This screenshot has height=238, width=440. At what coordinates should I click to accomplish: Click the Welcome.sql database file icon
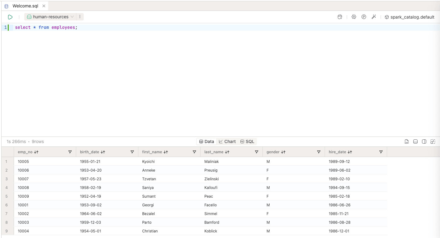7,6
